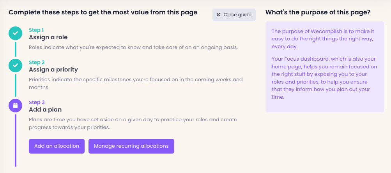Select the purple Step 3 label

[37, 102]
